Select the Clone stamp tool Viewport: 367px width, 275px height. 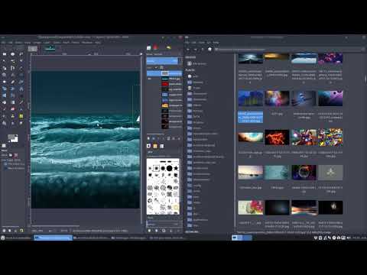[12, 116]
